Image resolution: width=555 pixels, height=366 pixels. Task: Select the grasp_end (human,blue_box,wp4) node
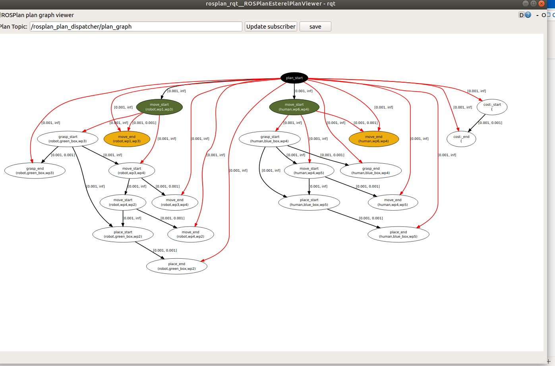(370, 170)
